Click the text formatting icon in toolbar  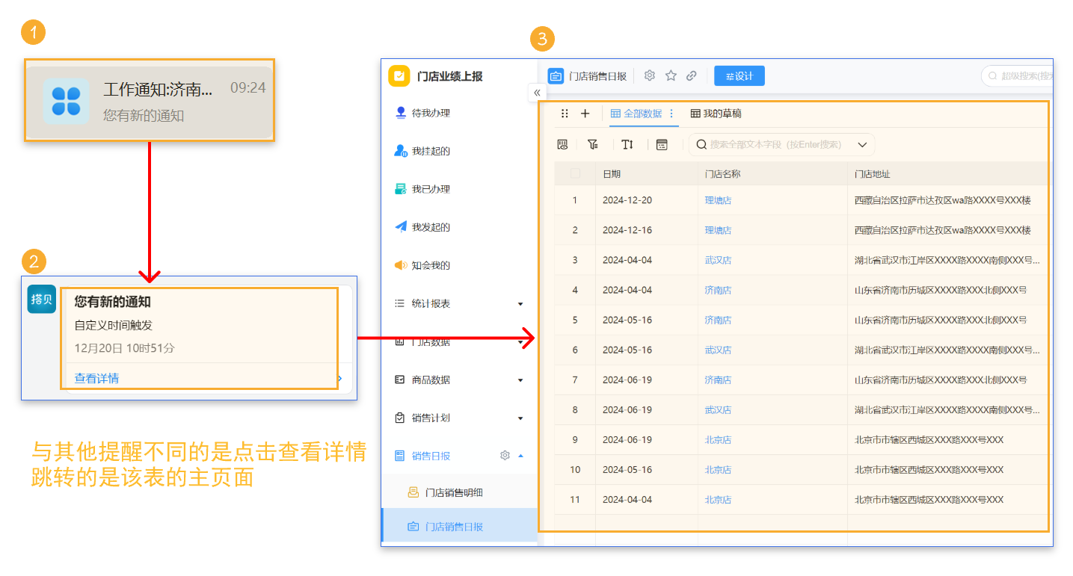627,144
